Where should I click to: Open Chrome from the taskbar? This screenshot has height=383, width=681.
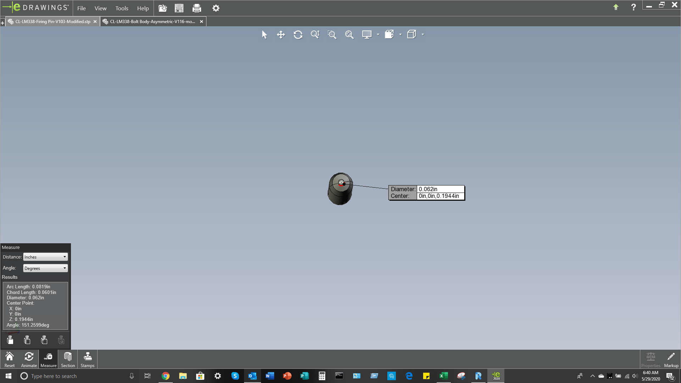166,376
